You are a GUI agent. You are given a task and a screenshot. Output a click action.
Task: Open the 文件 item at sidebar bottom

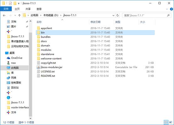tap(14, 112)
